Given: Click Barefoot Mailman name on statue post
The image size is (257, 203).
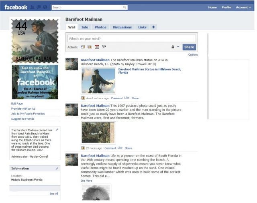Looking at the screenshot, I should [95, 60].
